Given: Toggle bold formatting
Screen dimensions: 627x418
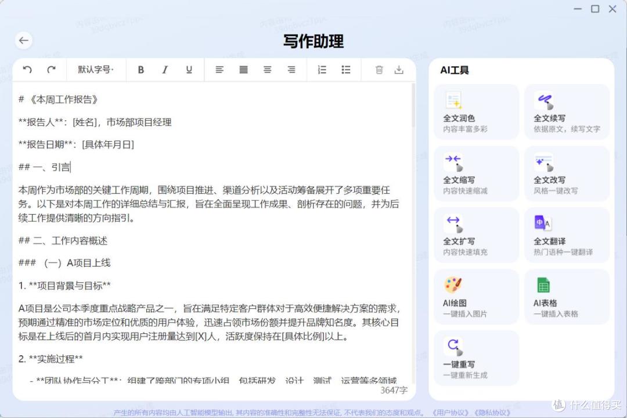Looking at the screenshot, I should (140, 70).
